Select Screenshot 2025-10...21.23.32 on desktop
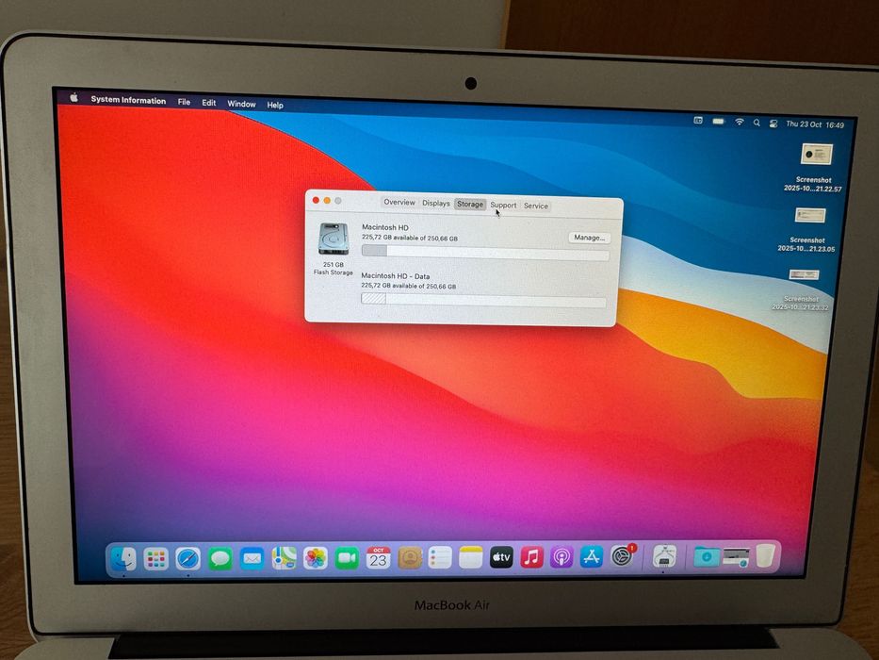 802,289
